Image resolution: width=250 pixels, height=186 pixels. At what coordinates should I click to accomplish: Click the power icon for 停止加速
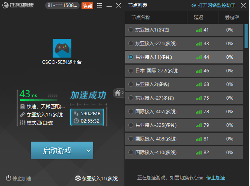coord(9,178)
